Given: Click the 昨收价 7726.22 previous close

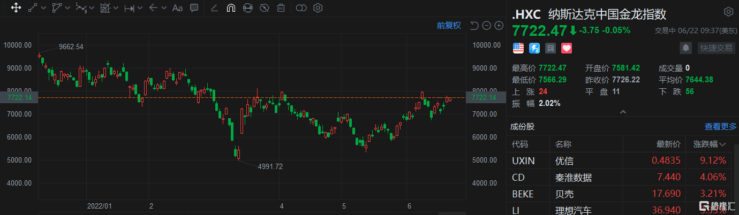Looking at the screenshot, I should point(613,80).
